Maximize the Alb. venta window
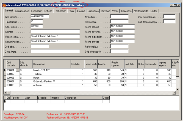183x121 pixels. 175,5
